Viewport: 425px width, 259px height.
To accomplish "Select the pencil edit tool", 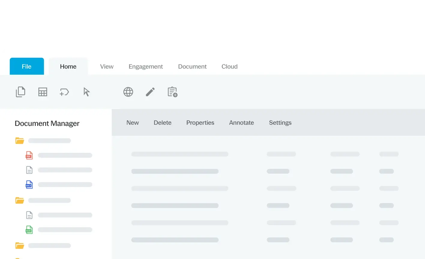I will click(x=150, y=92).
